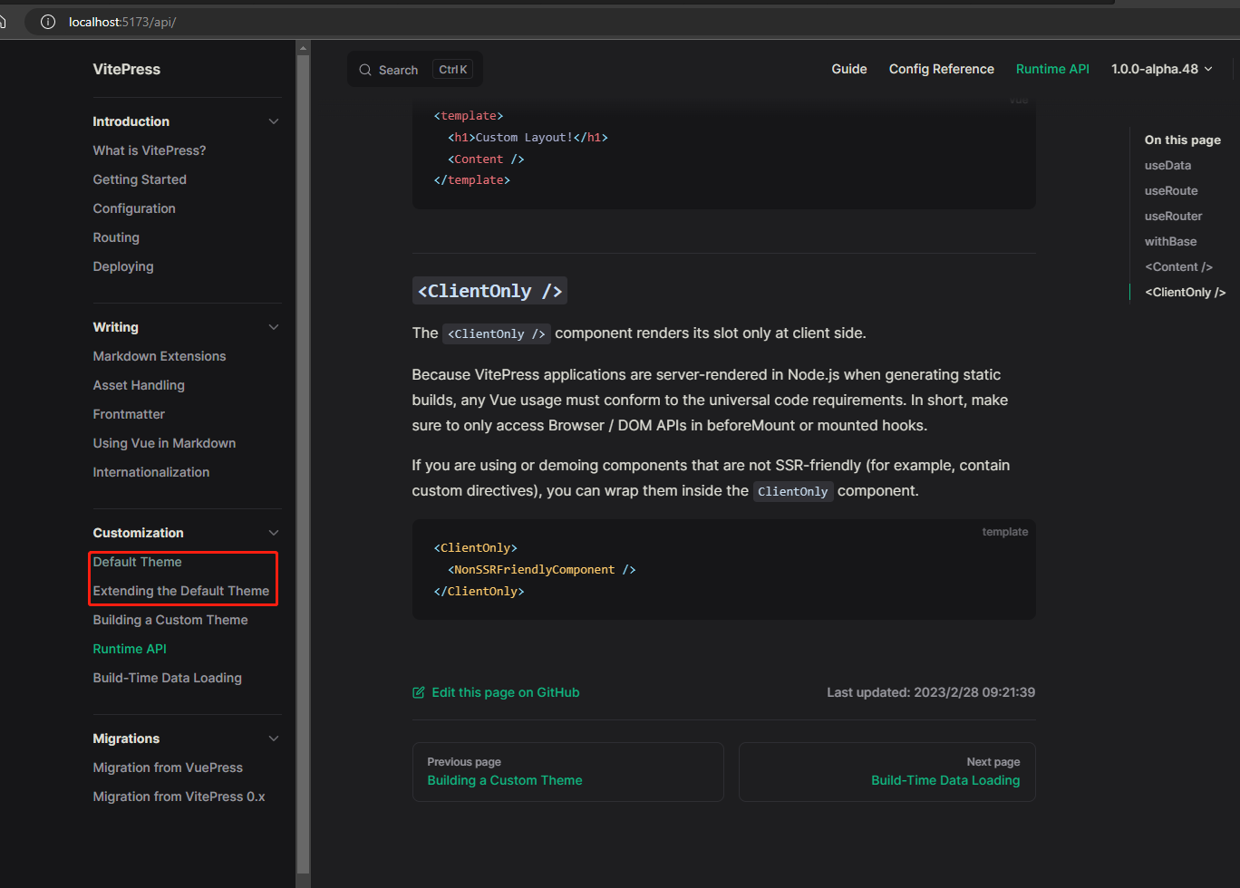This screenshot has height=888, width=1240.
Task: Open the Guide section in the navbar
Action: coord(848,69)
